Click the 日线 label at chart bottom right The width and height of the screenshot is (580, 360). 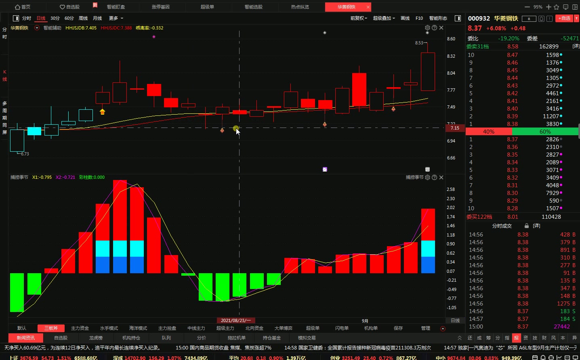coord(455,320)
